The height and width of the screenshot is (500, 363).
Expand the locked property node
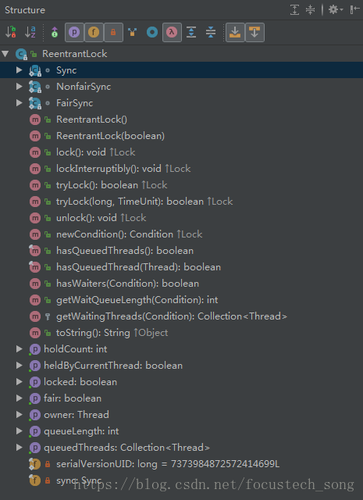tap(19, 382)
